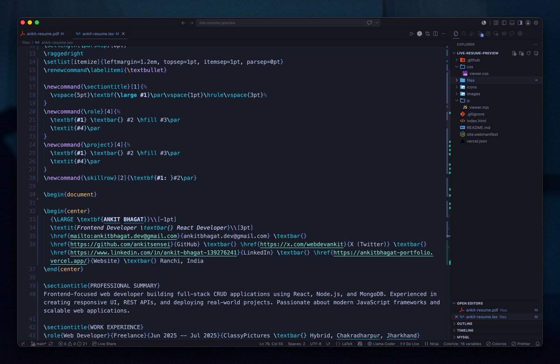The height and width of the screenshot is (364, 560).
Task: Run the LaTeX build play icon
Action: [411, 34]
